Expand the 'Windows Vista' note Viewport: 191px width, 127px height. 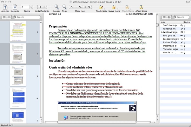[162, 32]
